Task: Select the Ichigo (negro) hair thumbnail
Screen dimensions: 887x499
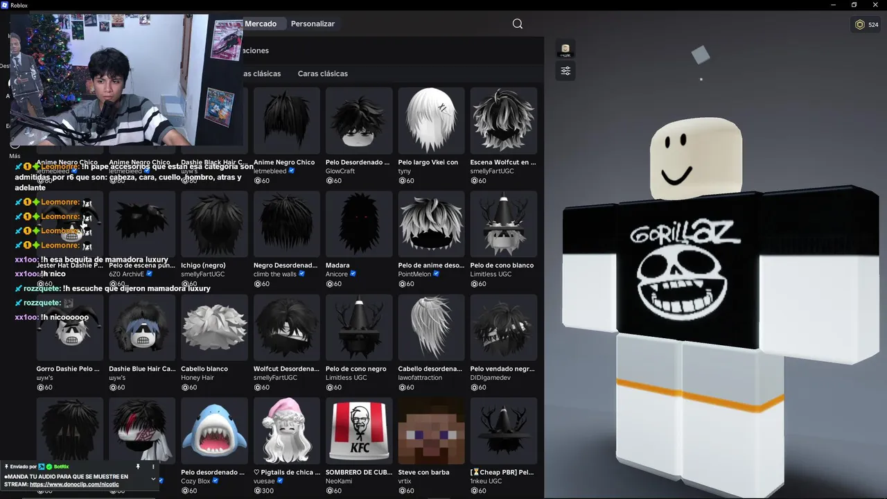Action: [214, 224]
